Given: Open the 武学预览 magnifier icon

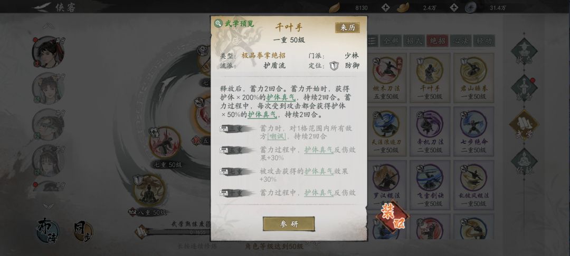Looking at the screenshot, I should pos(218,24).
